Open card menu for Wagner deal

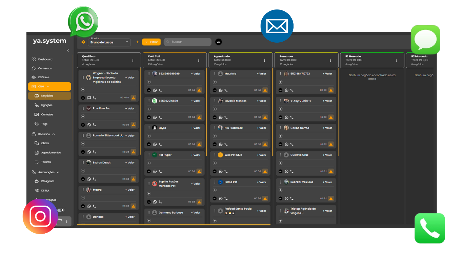tap(83, 78)
